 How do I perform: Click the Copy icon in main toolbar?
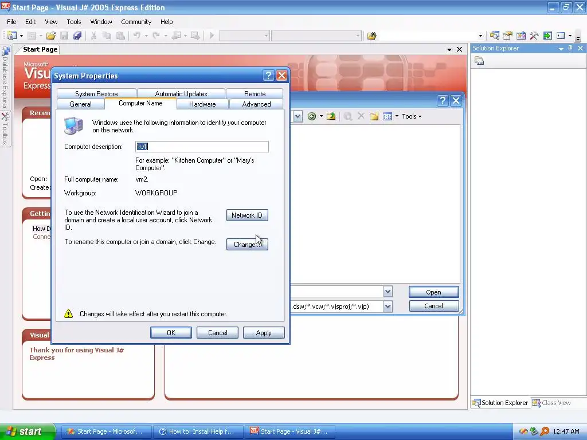click(107, 36)
